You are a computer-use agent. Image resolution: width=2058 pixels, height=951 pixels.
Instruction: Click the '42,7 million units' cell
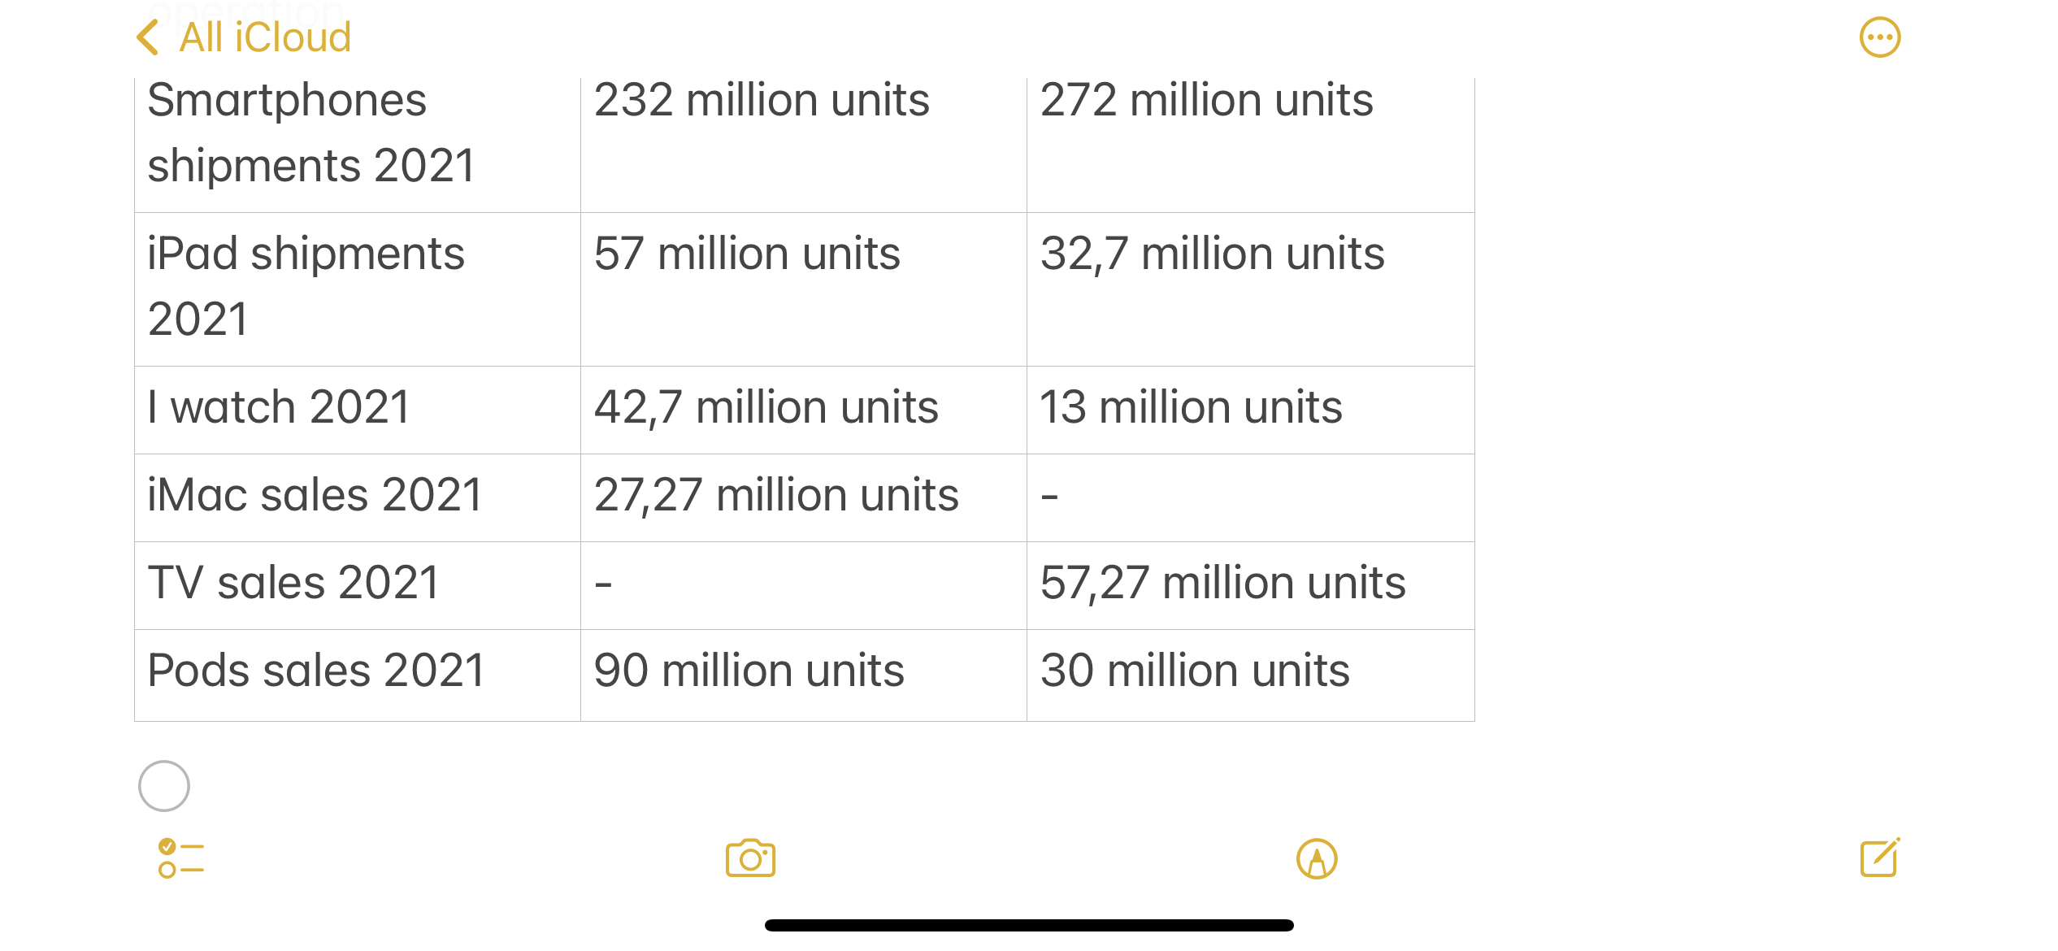(x=766, y=407)
